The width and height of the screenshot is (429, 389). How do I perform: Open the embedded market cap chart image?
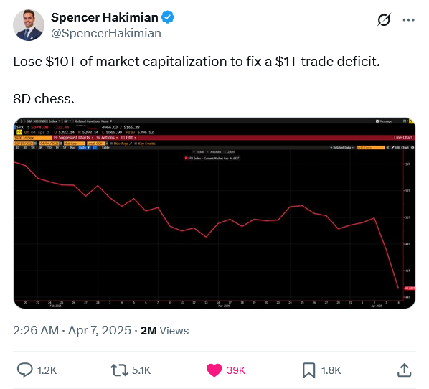pos(214,213)
